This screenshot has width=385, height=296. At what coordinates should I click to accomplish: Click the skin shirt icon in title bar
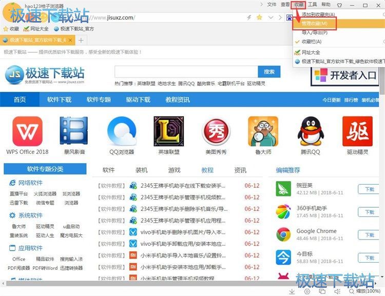(340, 5)
